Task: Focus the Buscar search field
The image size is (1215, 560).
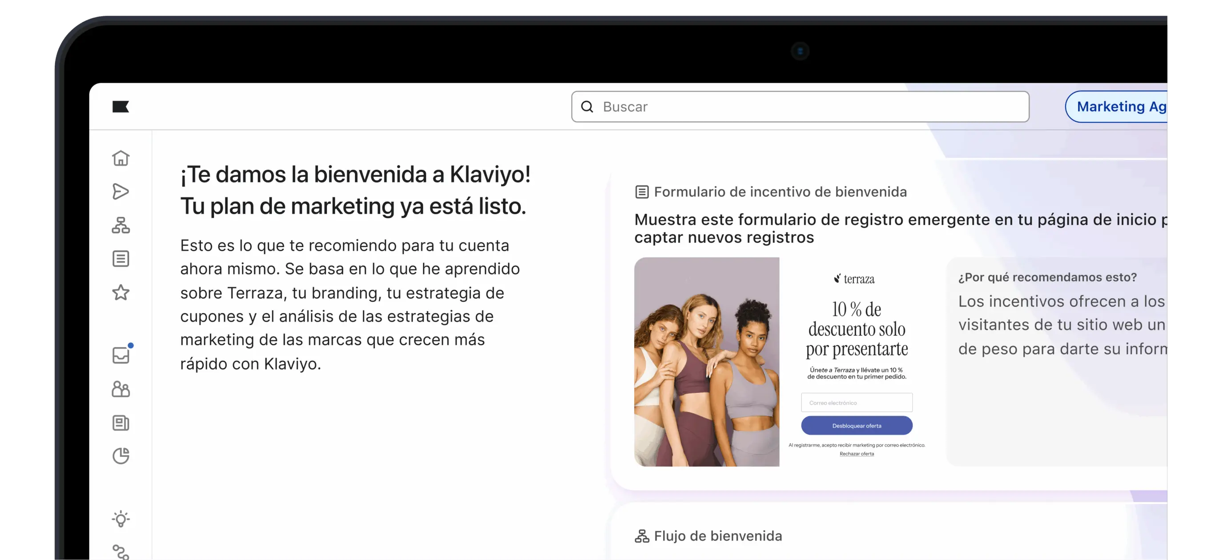Action: 800,107
